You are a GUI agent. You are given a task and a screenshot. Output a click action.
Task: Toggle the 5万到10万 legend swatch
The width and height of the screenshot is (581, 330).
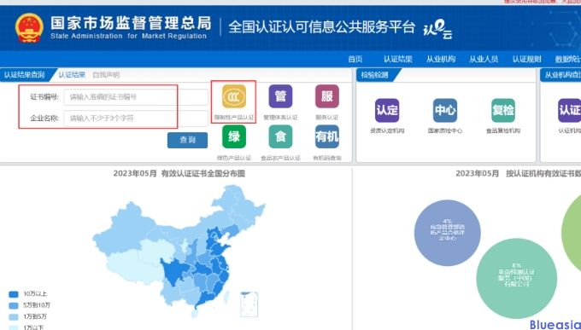pyautogui.click(x=14, y=305)
